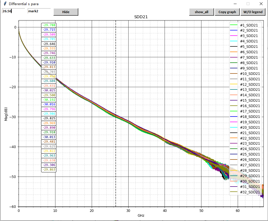Minimize the Differential s para window
The image size is (268, 221).
pos(235,4)
